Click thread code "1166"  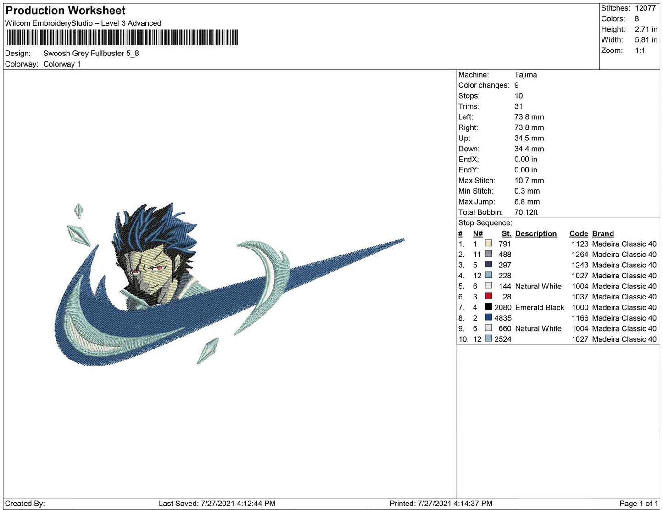pyautogui.click(x=580, y=318)
